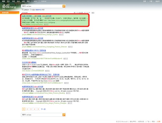The width and height of the screenshot is (162, 123).
Task: Click the bottom orange search magnifier button
Action: pyautogui.click(x=64, y=115)
